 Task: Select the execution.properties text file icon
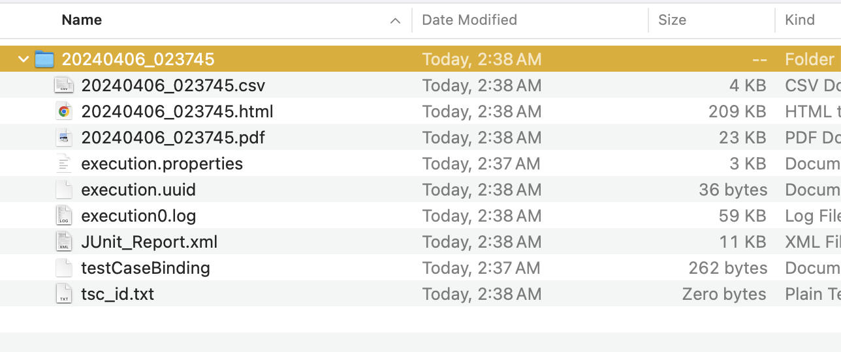click(x=63, y=164)
